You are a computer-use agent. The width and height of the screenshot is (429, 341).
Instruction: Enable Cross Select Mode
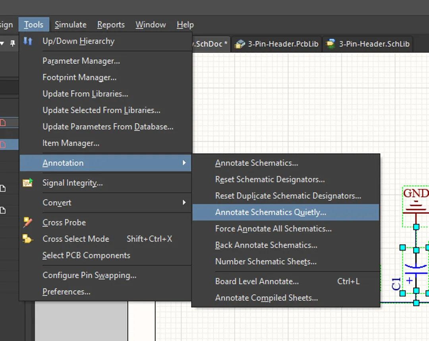point(76,239)
